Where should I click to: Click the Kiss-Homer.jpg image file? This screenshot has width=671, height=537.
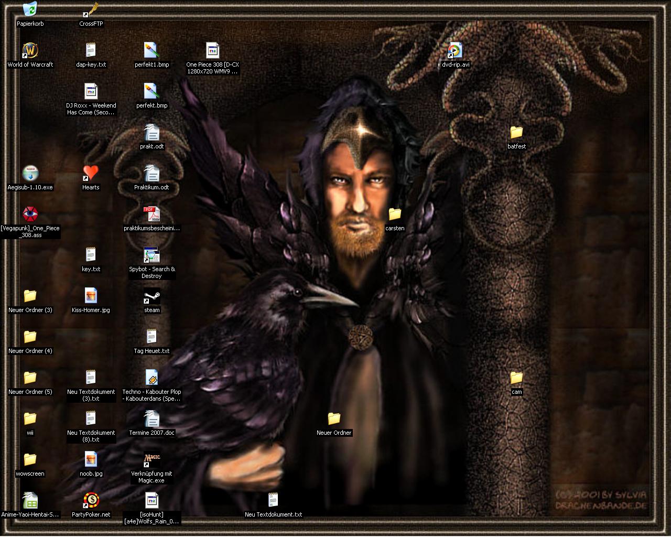tap(91, 296)
